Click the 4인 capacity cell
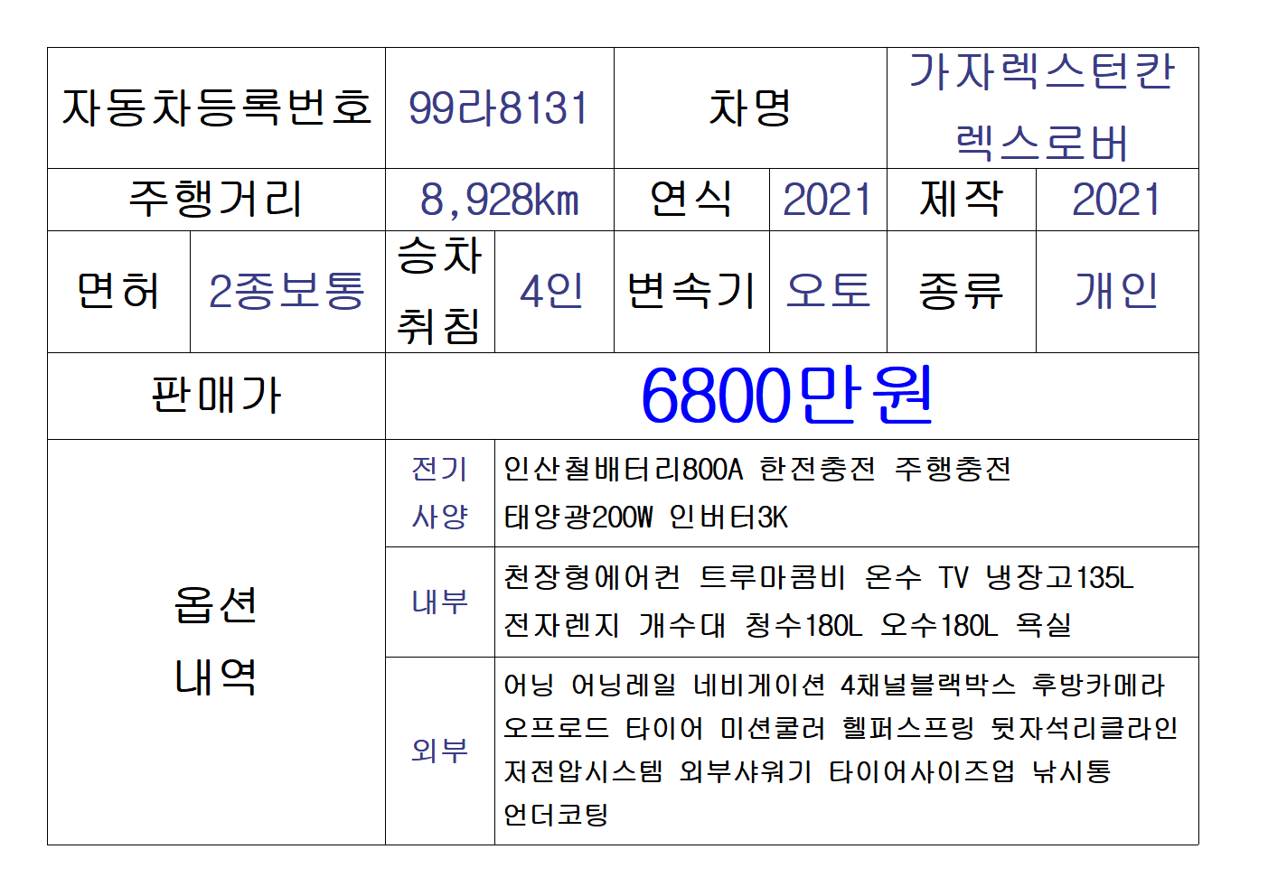 tap(553, 292)
